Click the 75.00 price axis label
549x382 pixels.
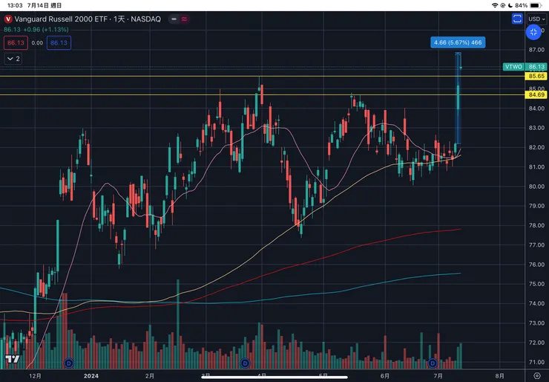536,284
